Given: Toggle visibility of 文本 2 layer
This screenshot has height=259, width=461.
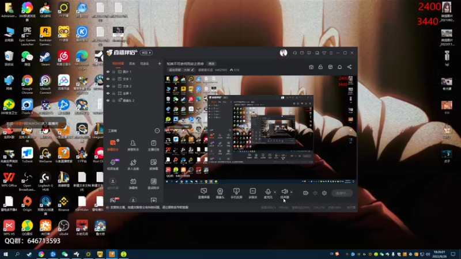Looking at the screenshot, I should 108,86.
